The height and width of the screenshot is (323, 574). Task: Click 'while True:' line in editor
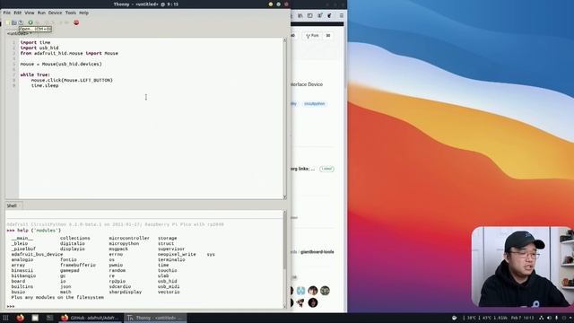[x=35, y=74]
